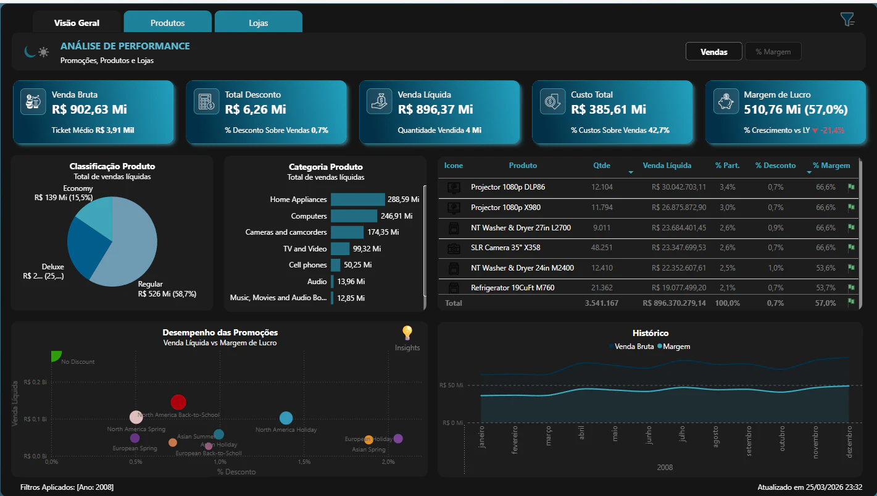The width and height of the screenshot is (877, 496).
Task: Click the Venda Líquida money-bag icon
Action: click(379, 102)
